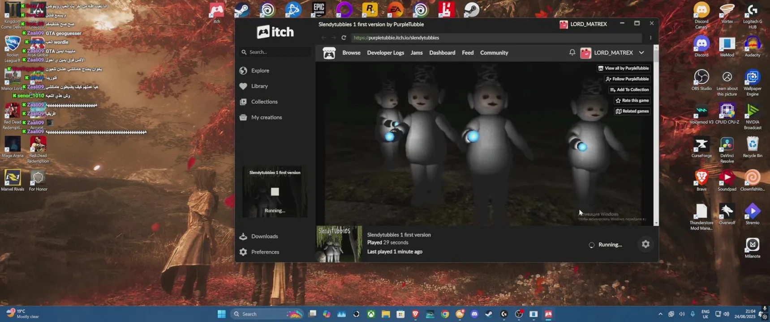Show hidden system tray icons chevron

coord(660,314)
